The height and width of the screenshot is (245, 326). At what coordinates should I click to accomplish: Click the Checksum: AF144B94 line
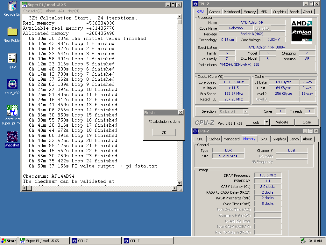click(x=49, y=176)
